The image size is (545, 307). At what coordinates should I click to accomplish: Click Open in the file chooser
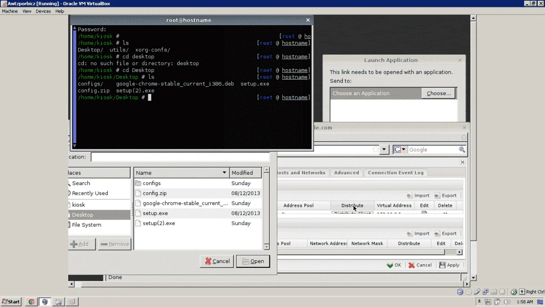pos(252,261)
